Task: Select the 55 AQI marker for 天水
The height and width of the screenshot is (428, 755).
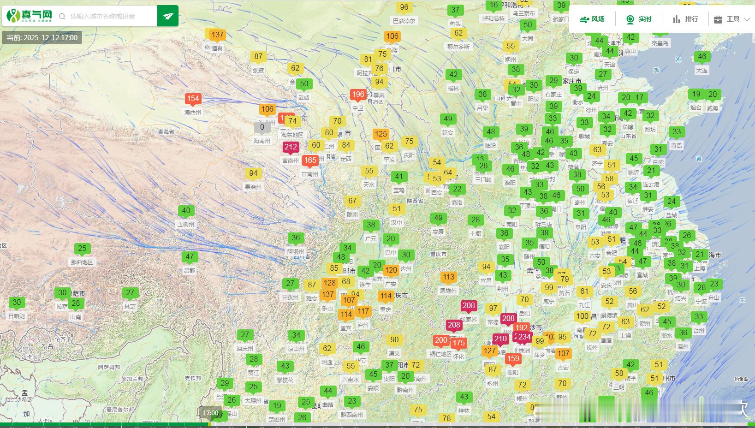Action: [369, 172]
